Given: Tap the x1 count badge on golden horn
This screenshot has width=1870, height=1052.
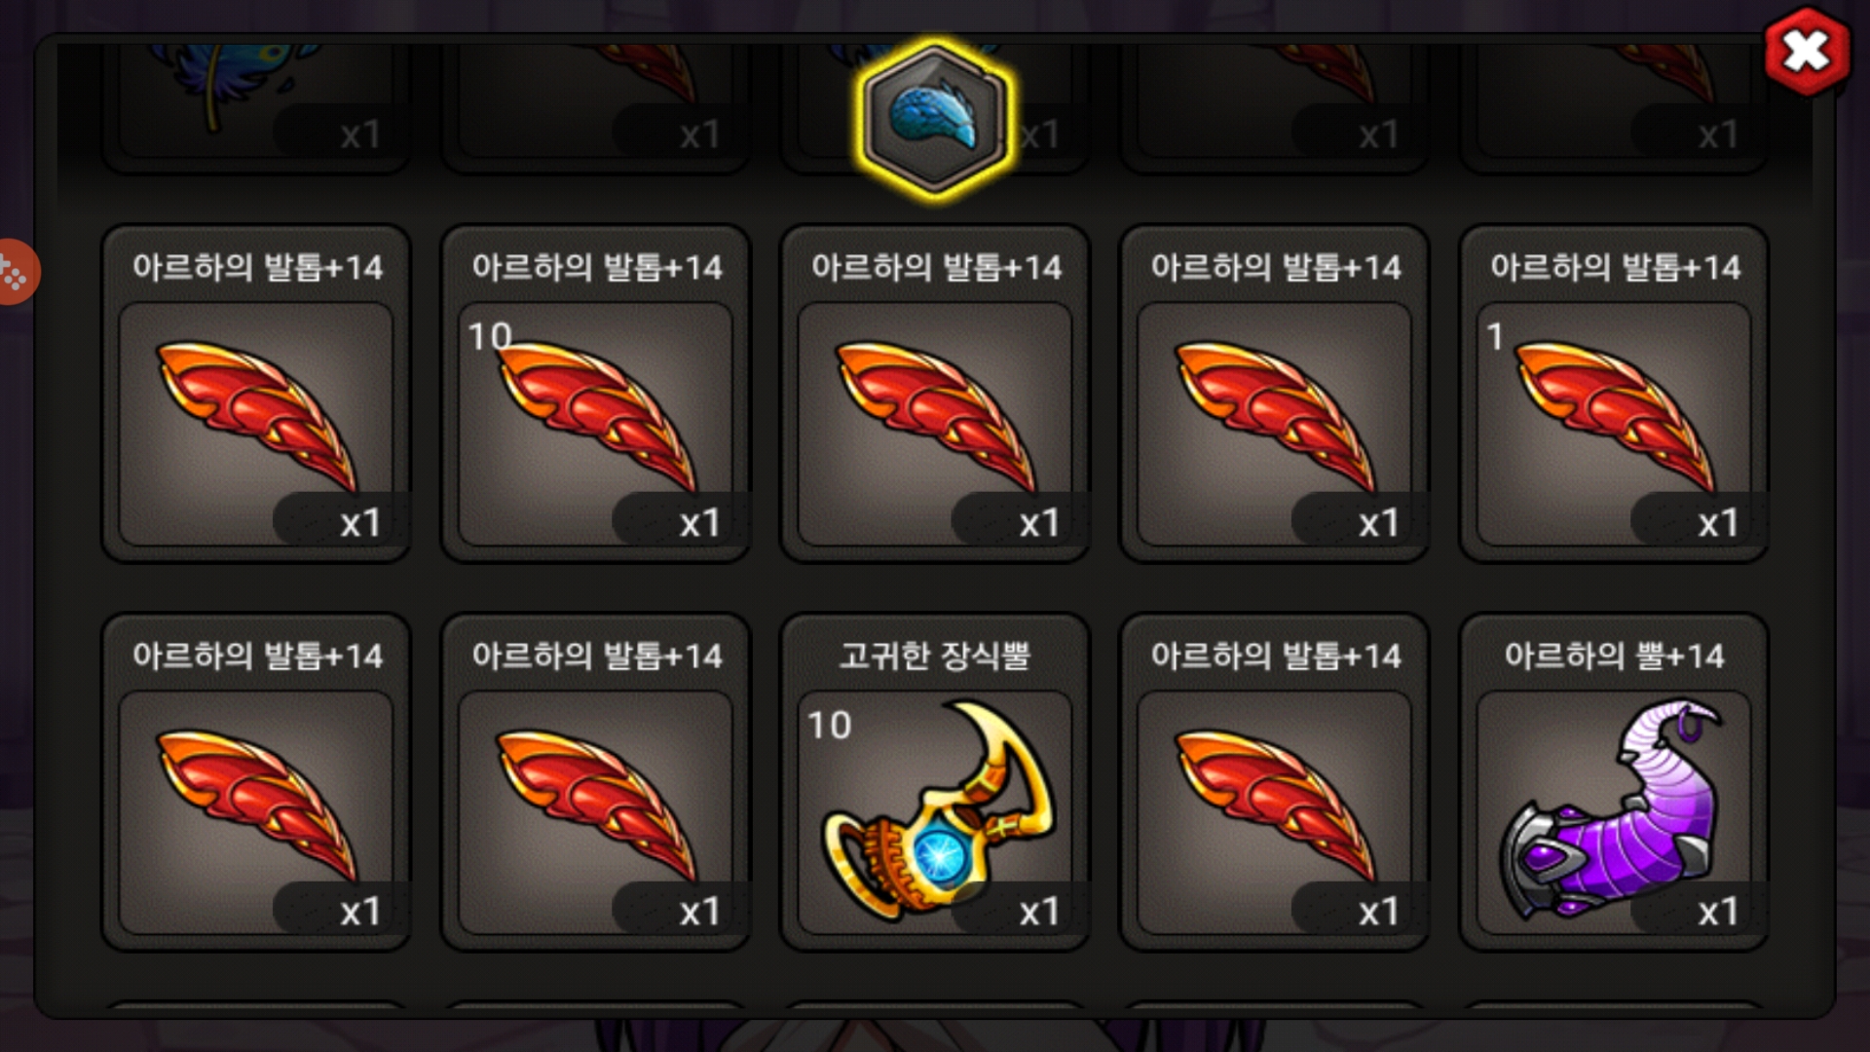Looking at the screenshot, I should 1018,910.
